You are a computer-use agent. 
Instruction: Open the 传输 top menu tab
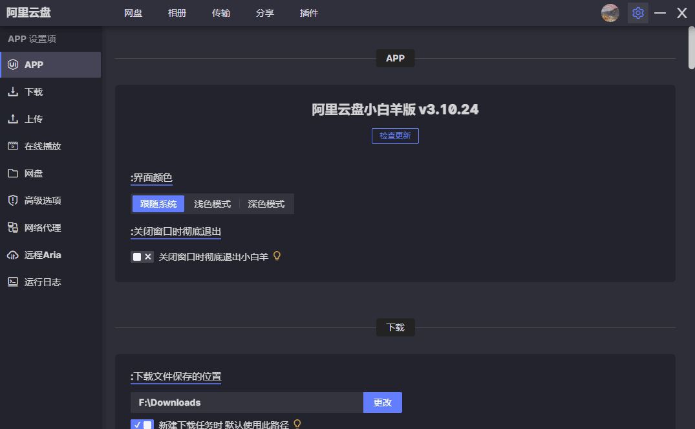pos(220,13)
